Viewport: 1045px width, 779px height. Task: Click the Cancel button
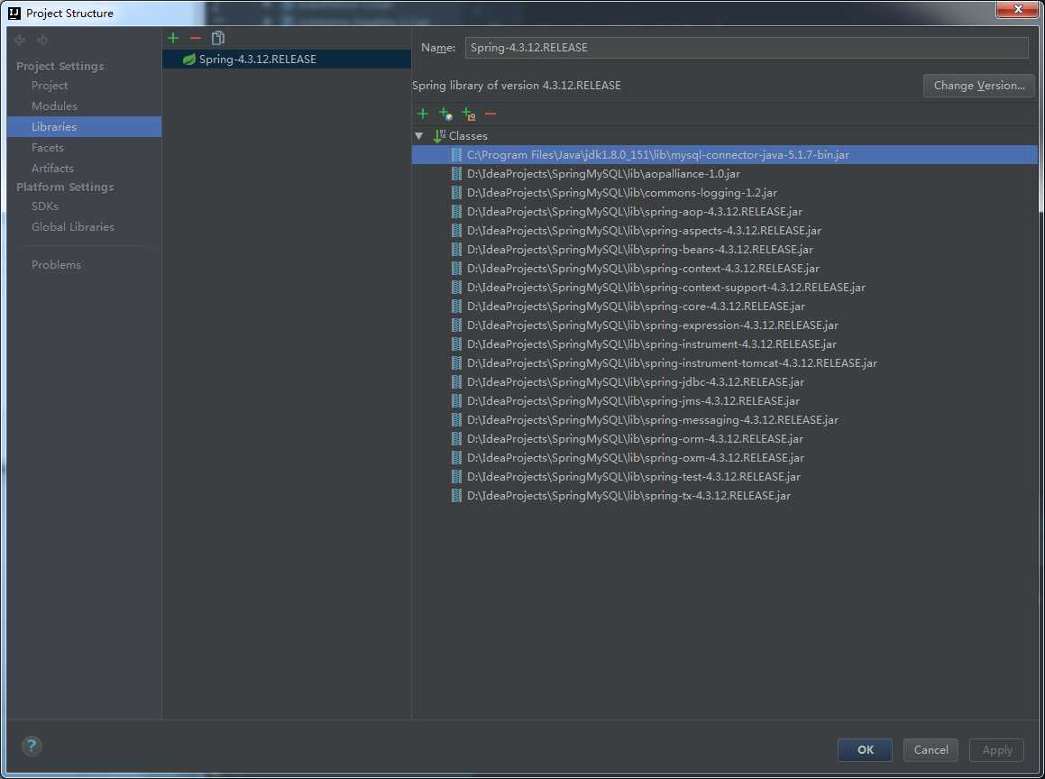tap(930, 749)
